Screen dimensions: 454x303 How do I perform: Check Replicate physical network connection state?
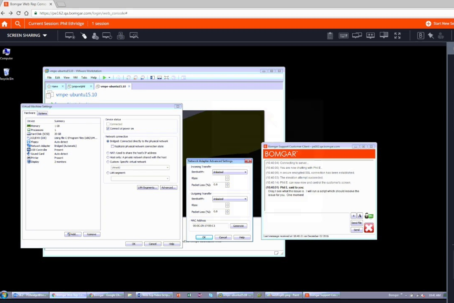(113, 146)
